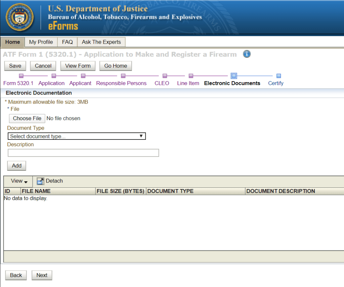The image size is (344, 287).
Task: Click the Application step marker square
Action: (x=53, y=76)
